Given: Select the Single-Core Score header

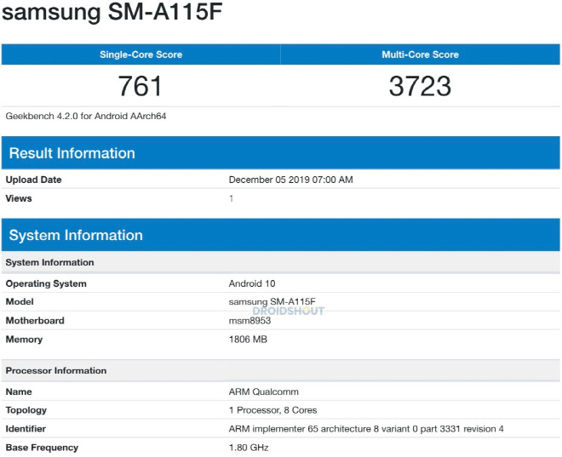Looking at the screenshot, I should coord(140,54).
